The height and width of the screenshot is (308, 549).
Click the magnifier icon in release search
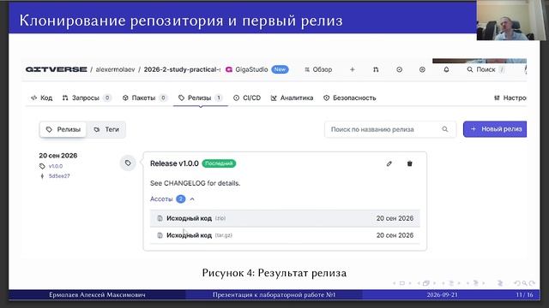click(444, 129)
